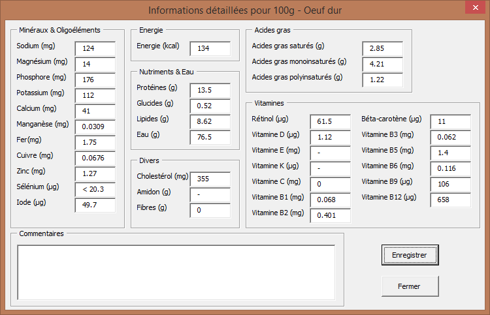Click the Cholestérol (mg) value field
490x315 pixels.
210,179
